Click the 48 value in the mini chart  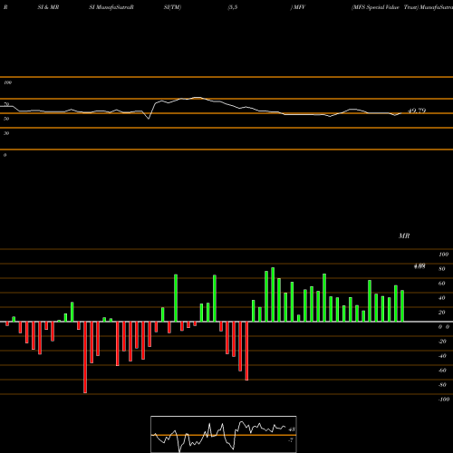pos(292,429)
